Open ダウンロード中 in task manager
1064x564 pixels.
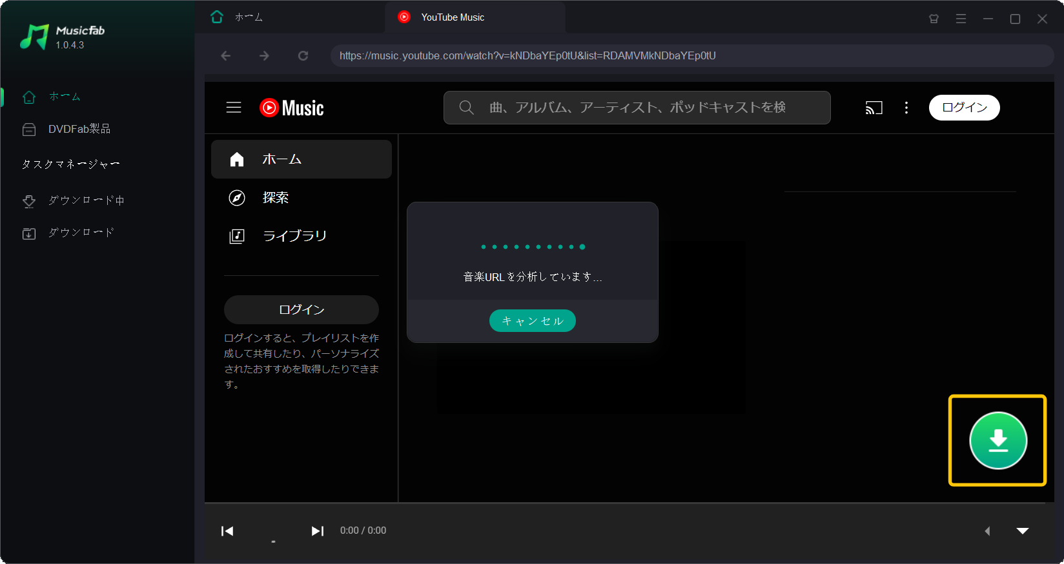86,200
